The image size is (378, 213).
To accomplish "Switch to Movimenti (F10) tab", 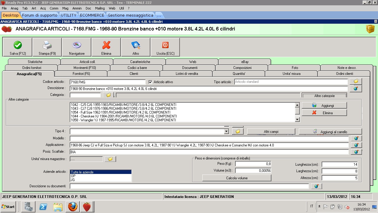I will tap(84, 68).
